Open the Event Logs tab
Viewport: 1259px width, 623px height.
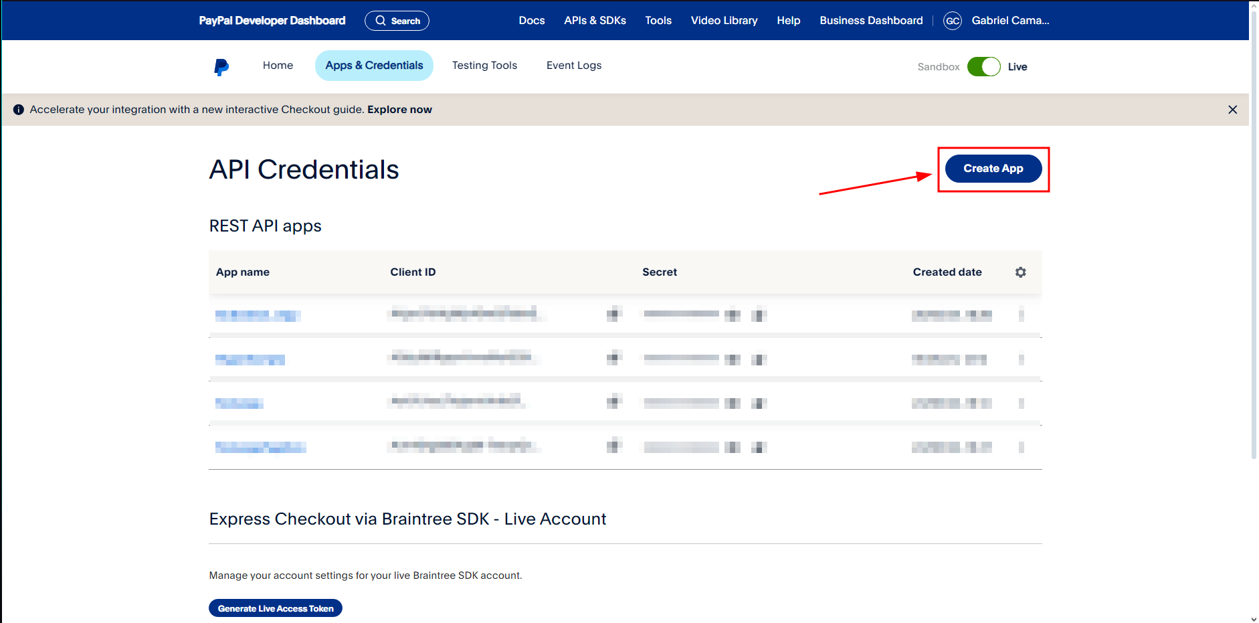574,66
